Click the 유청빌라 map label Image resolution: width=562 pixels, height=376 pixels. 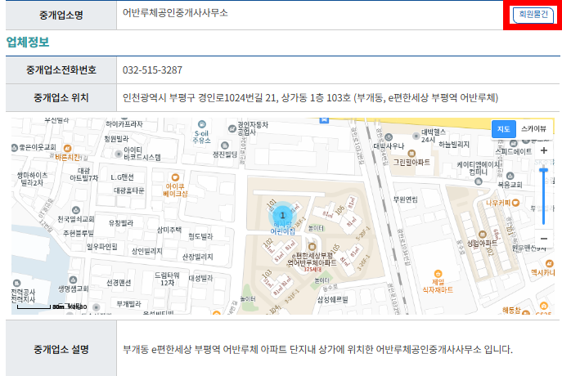tap(121, 222)
